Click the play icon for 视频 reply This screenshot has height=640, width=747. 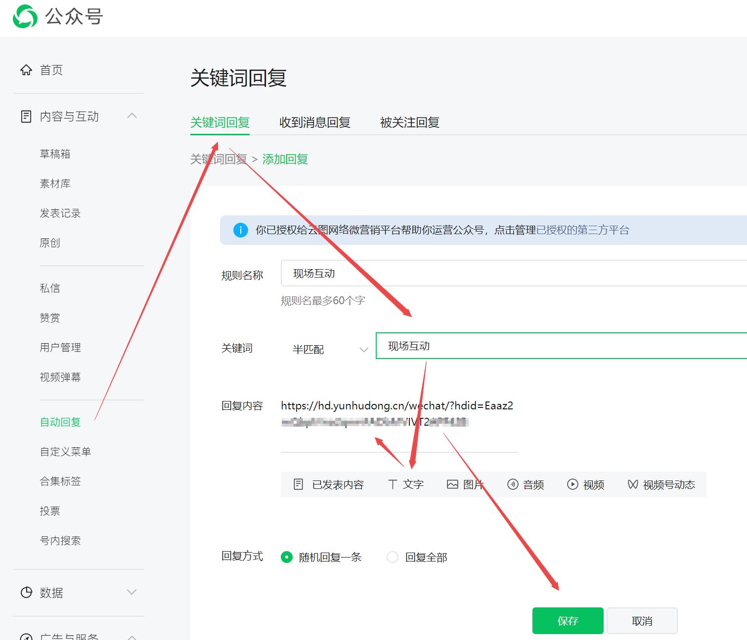pyautogui.click(x=572, y=484)
